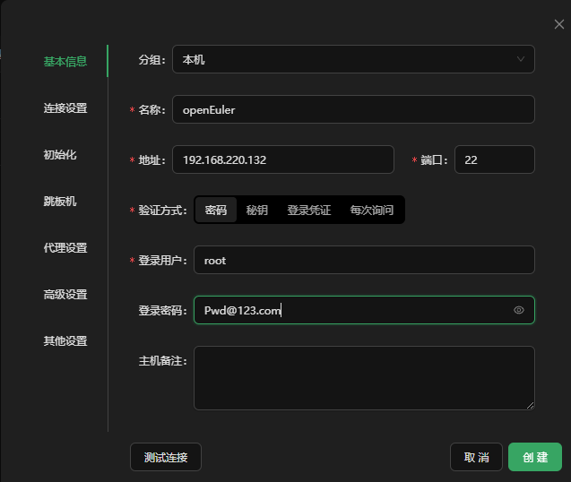Open the 基本信息 tab

coord(65,62)
